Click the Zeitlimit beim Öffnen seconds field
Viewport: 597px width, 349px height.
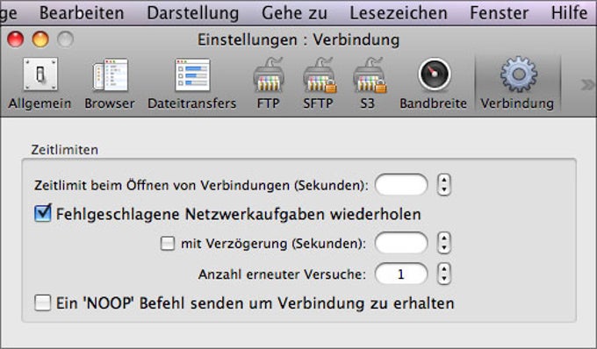pos(401,185)
